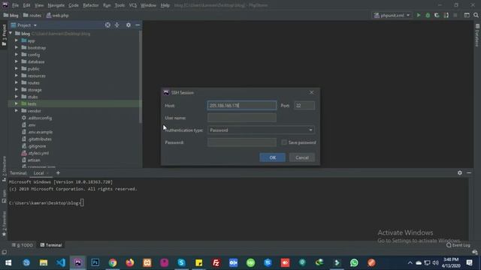The image size is (481, 270).
Task: Start debugging with the bug icon
Action: click(x=428, y=15)
